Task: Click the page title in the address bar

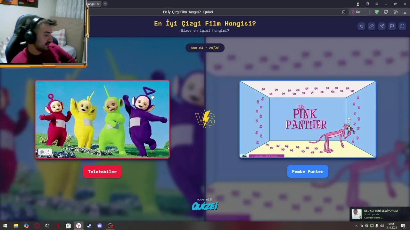Action: pos(188,12)
